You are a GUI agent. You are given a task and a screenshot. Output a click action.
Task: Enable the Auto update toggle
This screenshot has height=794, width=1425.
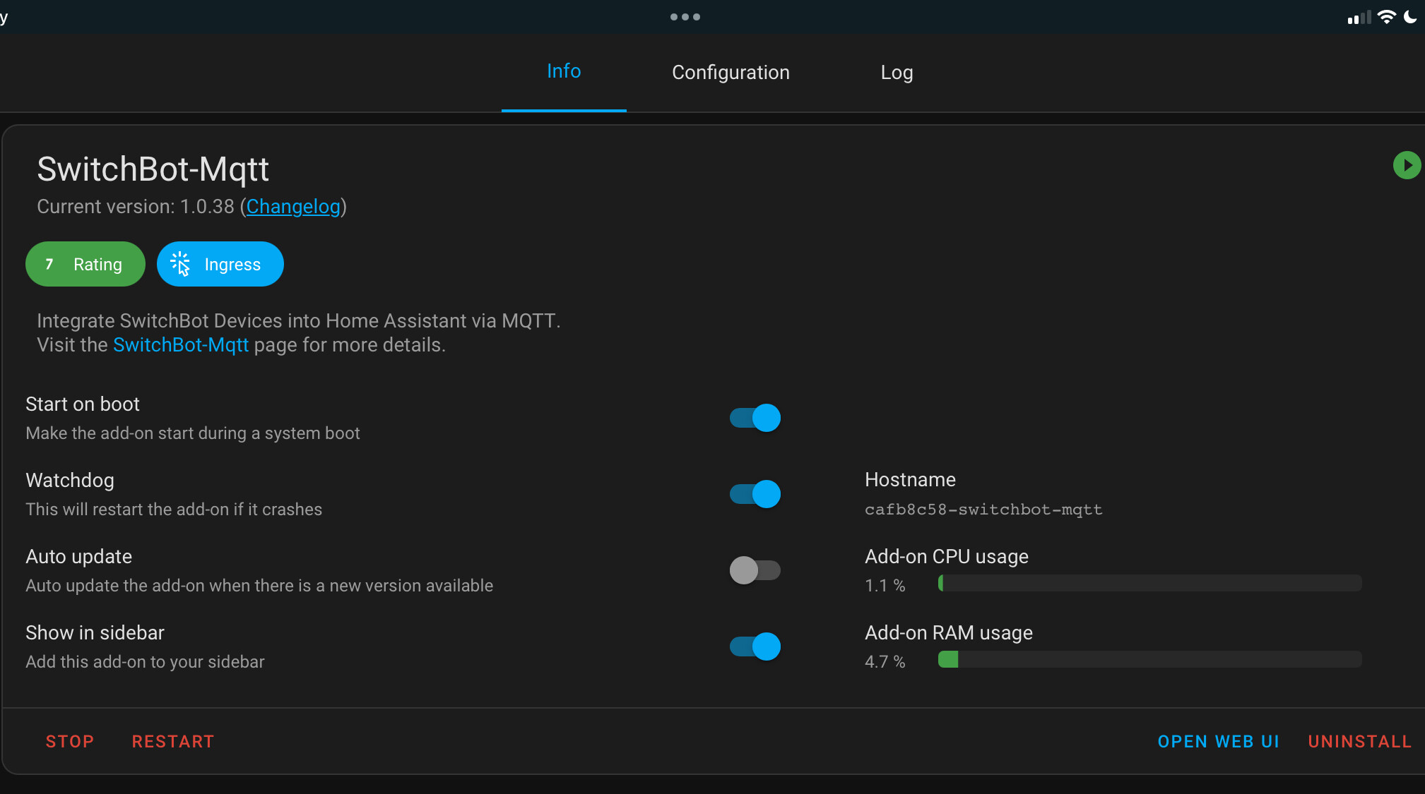click(754, 570)
